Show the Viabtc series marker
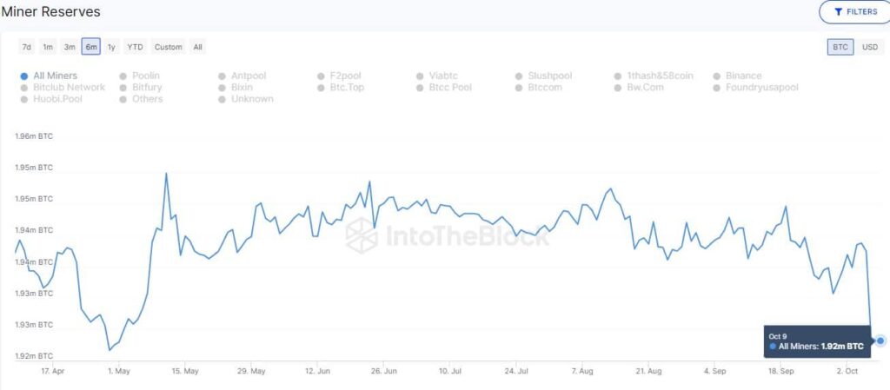The height and width of the screenshot is (390, 890). point(421,76)
